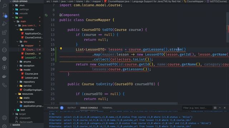Open the Extensions view

click(x=4, y=32)
